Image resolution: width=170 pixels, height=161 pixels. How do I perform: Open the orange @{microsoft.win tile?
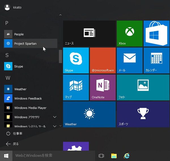pos(103,60)
